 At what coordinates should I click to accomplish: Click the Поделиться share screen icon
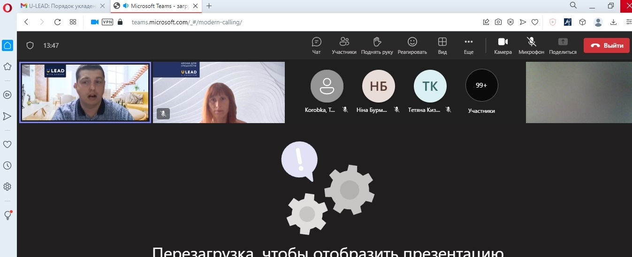tap(562, 45)
